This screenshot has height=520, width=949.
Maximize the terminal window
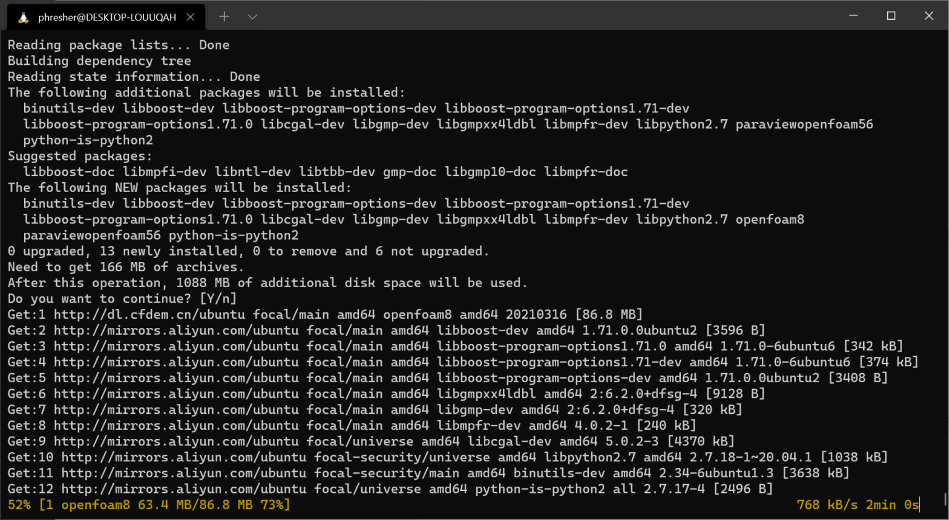pos(891,15)
